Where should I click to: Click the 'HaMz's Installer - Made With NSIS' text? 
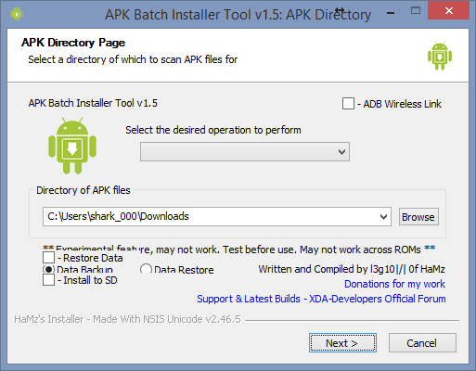coord(127,319)
